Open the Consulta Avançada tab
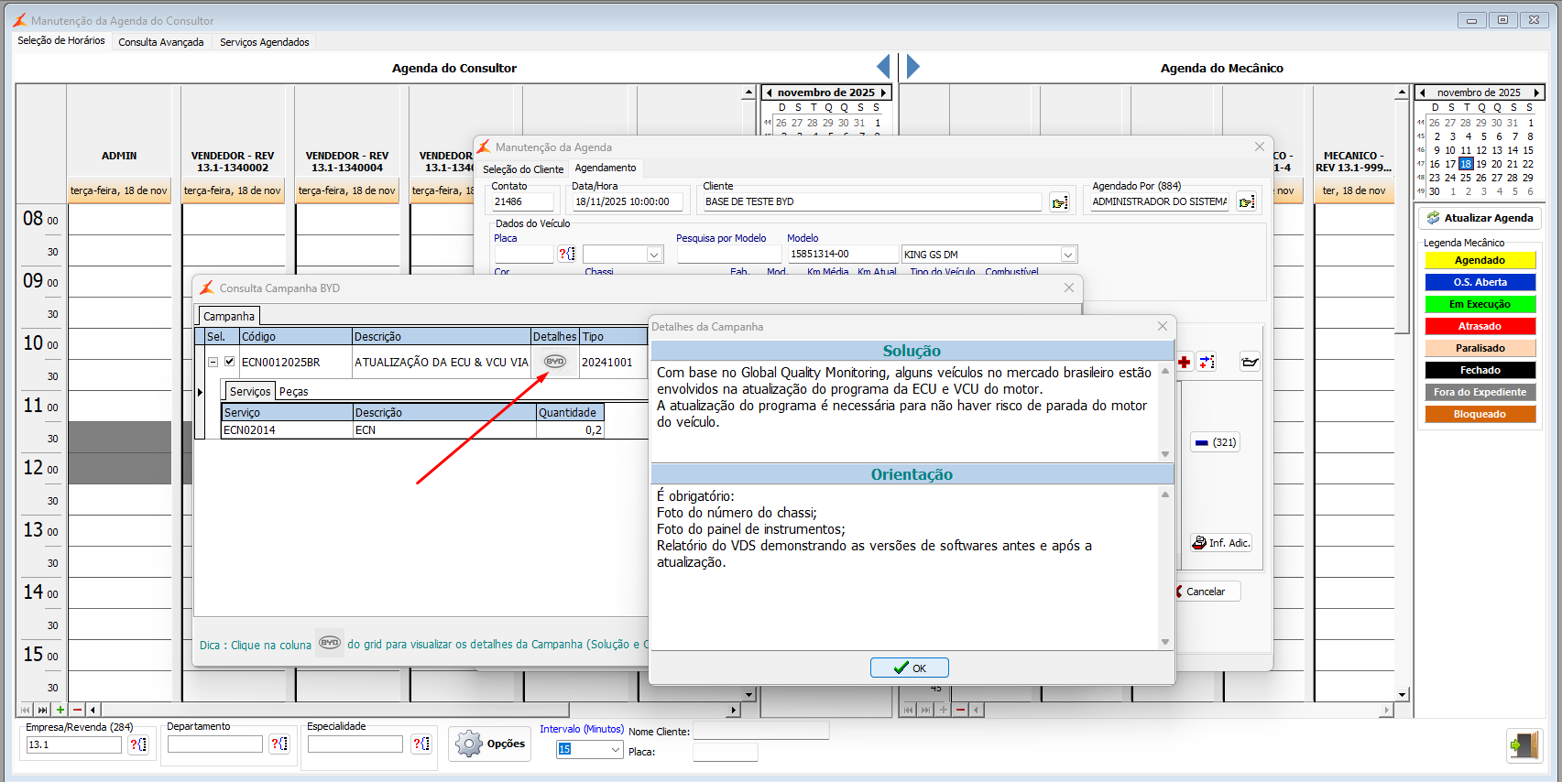The height and width of the screenshot is (782, 1562). tap(161, 42)
